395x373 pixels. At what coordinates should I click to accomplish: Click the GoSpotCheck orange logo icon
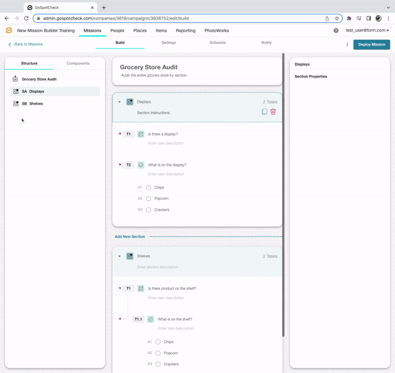[x=9, y=30]
